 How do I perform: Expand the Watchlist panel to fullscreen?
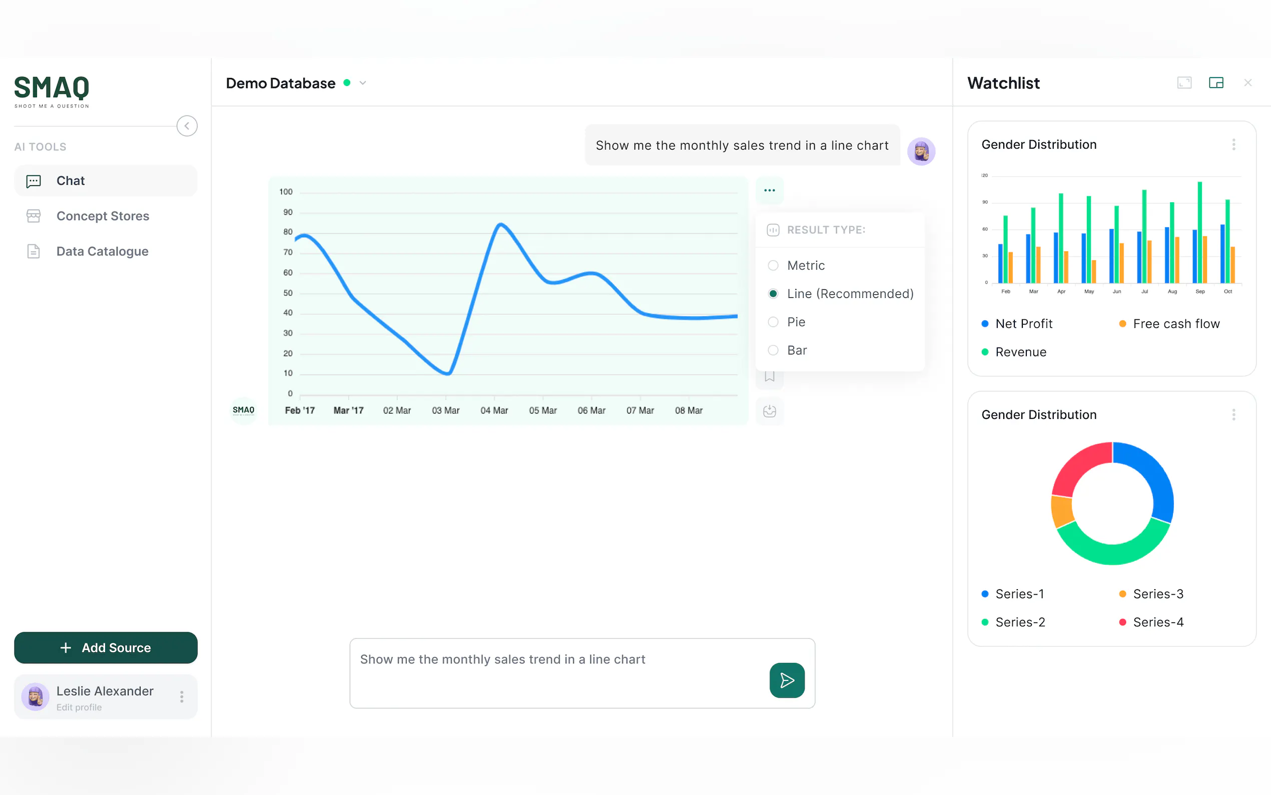click(x=1184, y=83)
